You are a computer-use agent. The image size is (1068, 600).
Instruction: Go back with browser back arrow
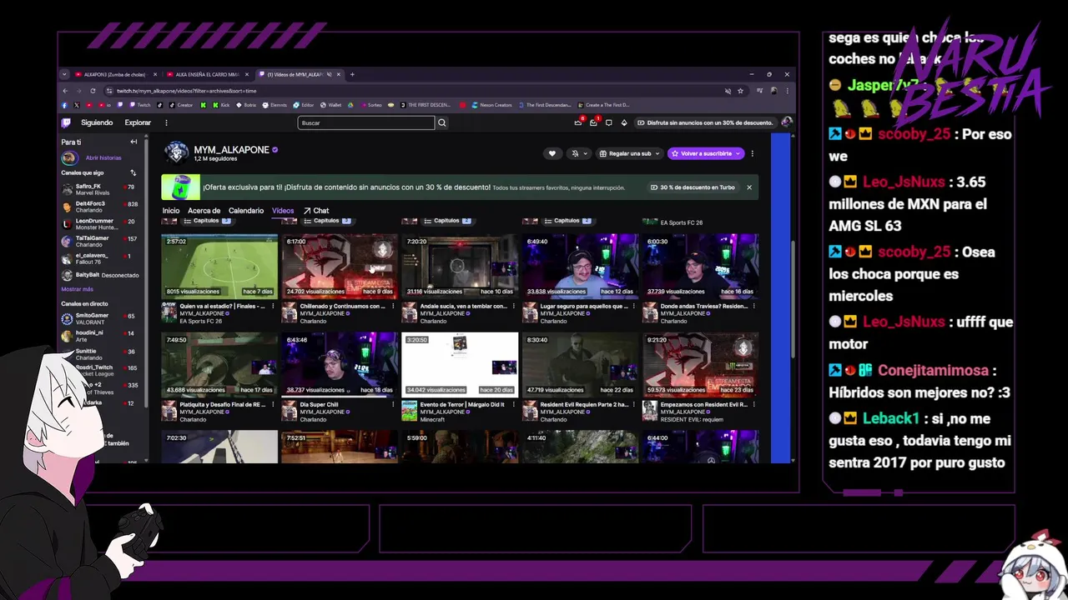click(65, 90)
